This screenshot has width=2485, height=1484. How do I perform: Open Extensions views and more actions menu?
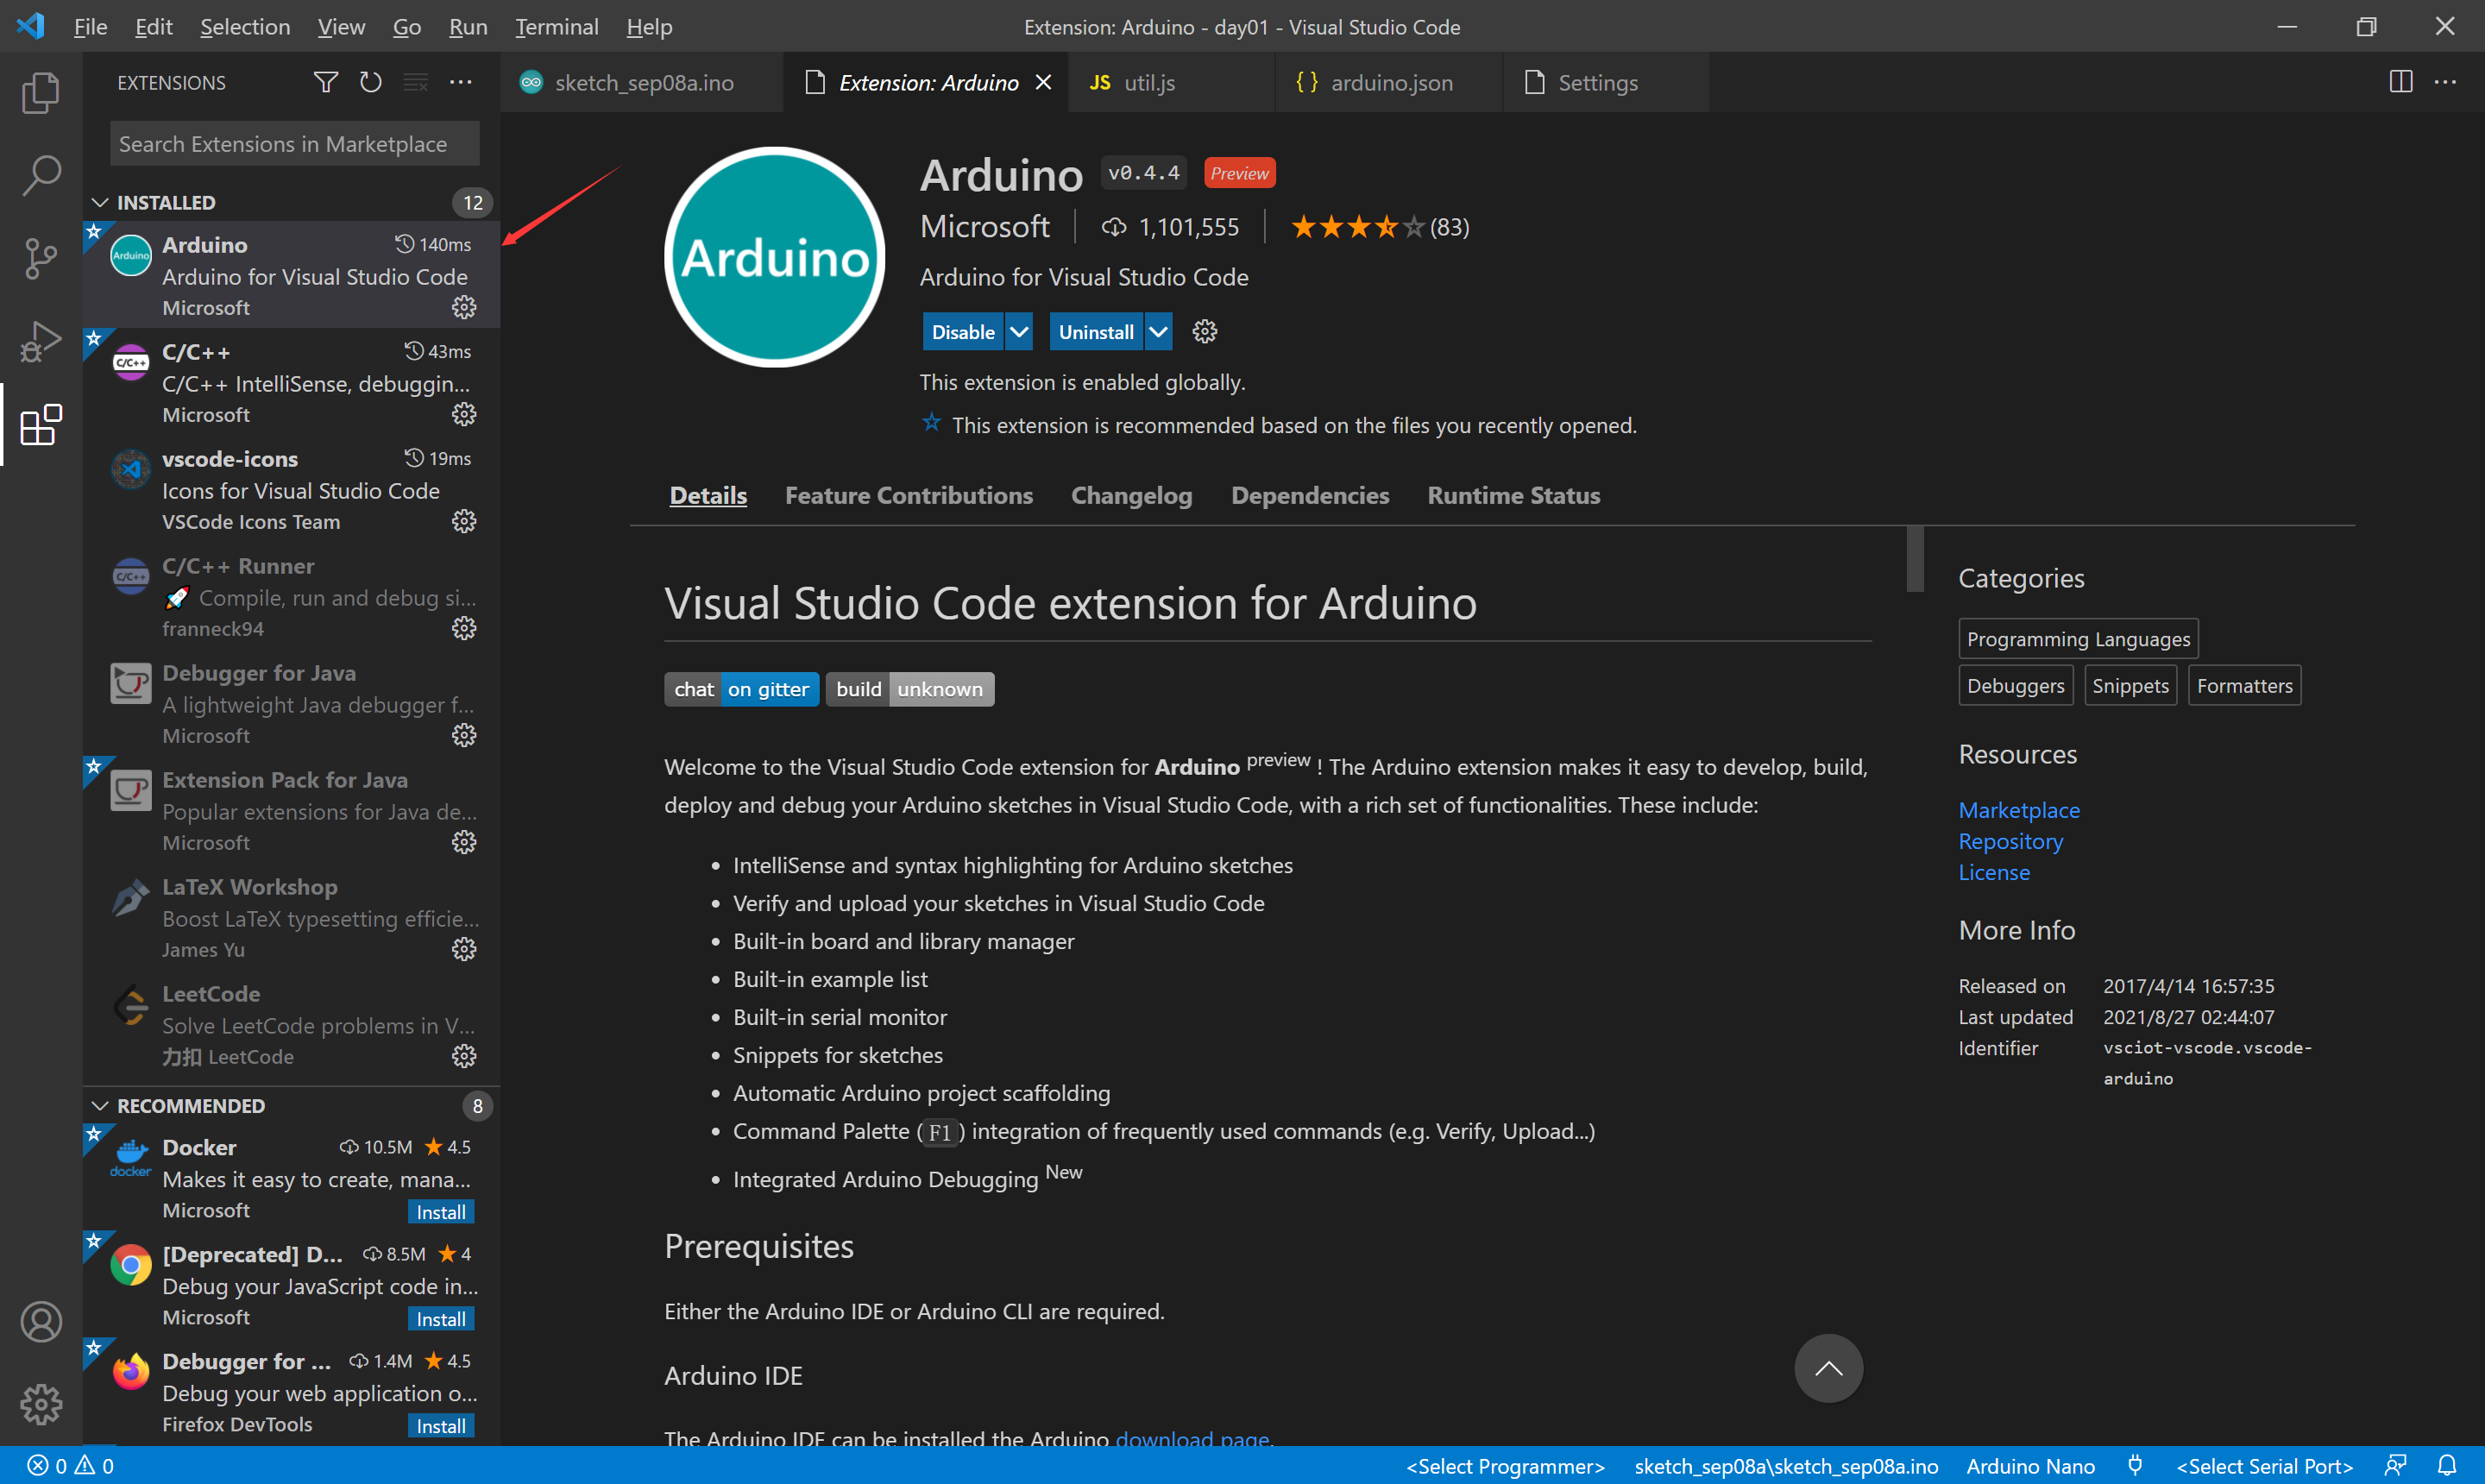tap(460, 82)
